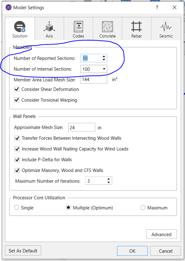Click the Member Area Load Mesh Size field
The width and height of the screenshot is (185, 261).
pyautogui.click(x=94, y=79)
